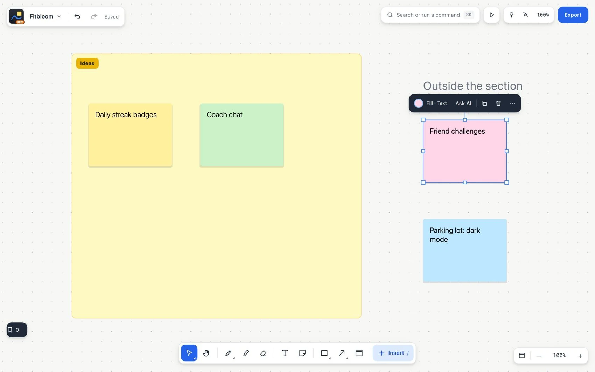
Task: Focus the Search or run a command field
Action: pyautogui.click(x=430, y=15)
